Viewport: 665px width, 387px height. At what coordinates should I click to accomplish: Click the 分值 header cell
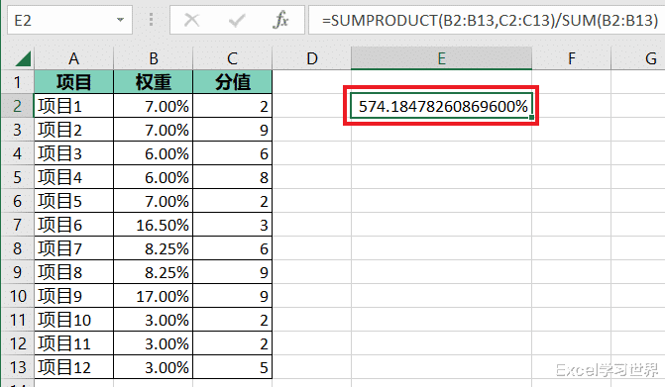click(x=233, y=82)
